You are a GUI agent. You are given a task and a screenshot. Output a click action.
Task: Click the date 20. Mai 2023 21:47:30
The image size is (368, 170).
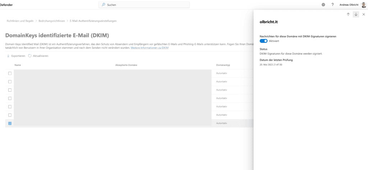pos(271,64)
